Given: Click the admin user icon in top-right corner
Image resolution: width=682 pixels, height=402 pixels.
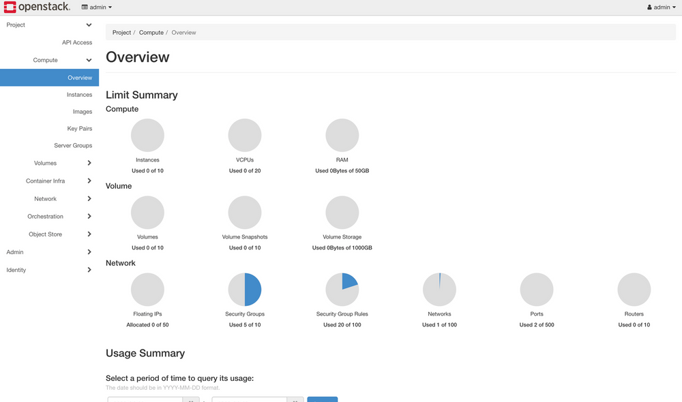Looking at the screenshot, I should click(649, 7).
